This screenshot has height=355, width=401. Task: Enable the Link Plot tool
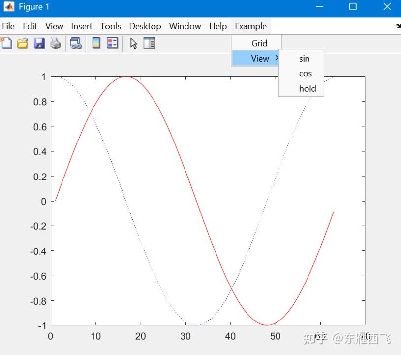point(75,43)
